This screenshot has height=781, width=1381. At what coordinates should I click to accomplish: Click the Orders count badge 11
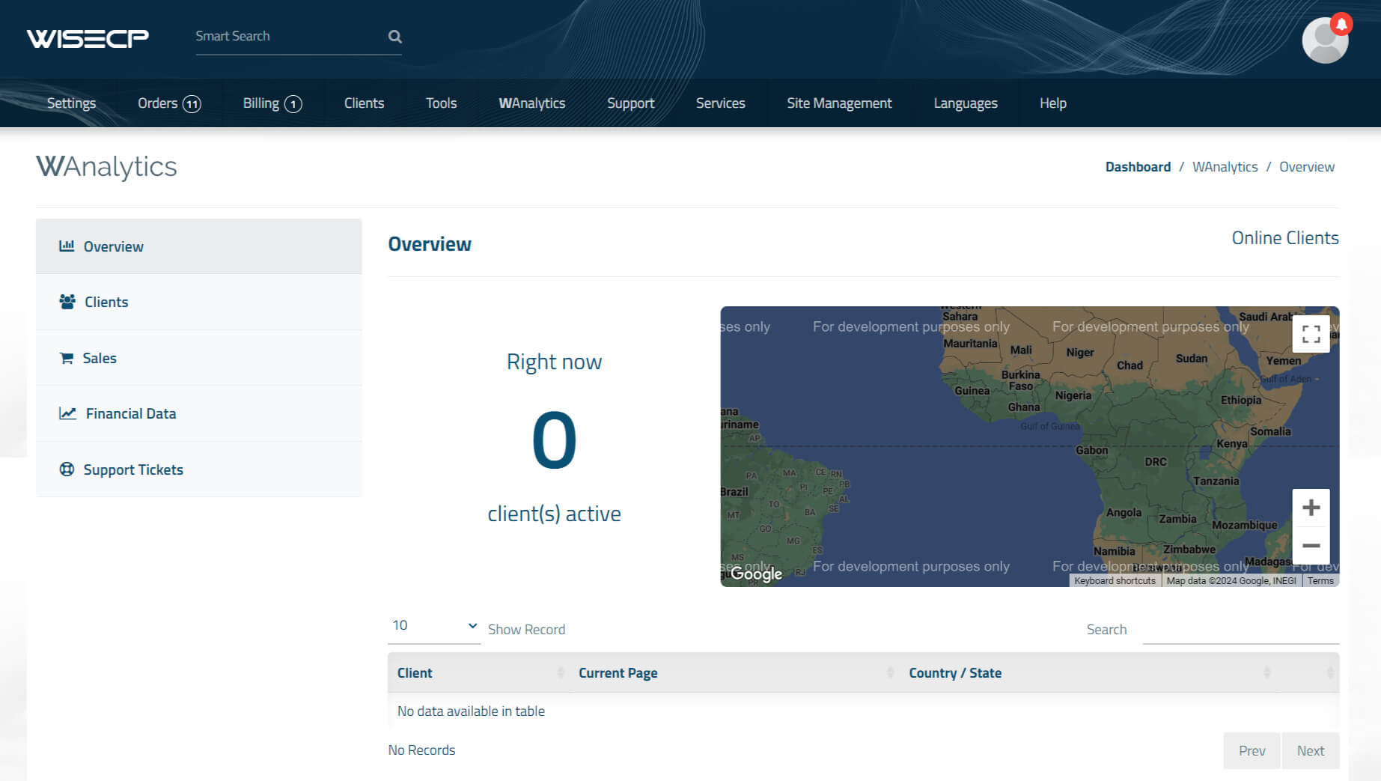192,104
